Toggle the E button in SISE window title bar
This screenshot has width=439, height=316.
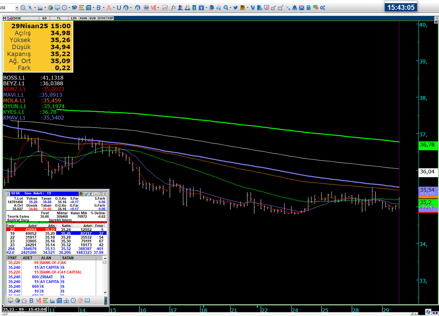pyautogui.click(x=91, y=193)
